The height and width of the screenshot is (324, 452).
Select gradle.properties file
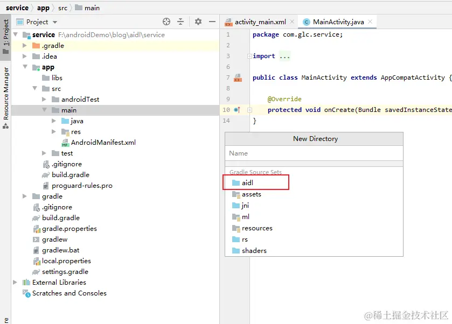pos(69,229)
